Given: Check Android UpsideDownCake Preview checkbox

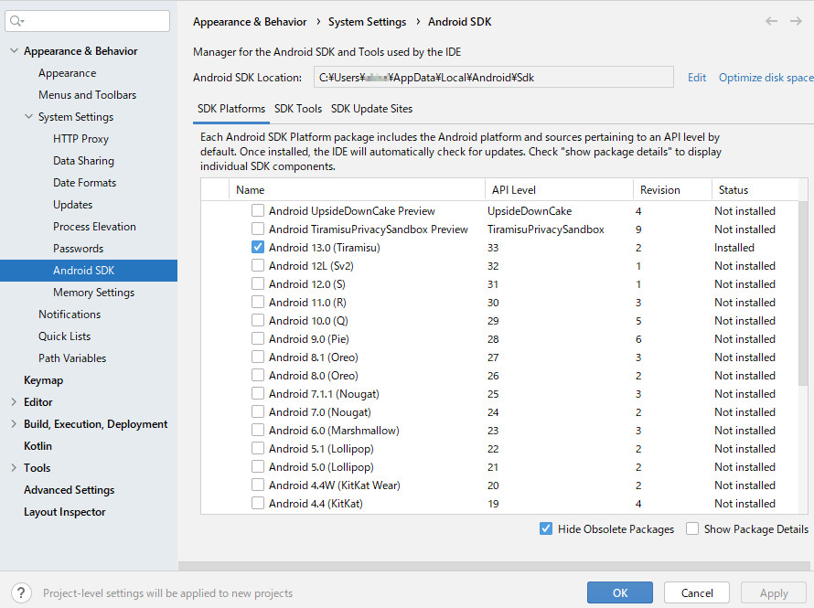Looking at the screenshot, I should [258, 210].
